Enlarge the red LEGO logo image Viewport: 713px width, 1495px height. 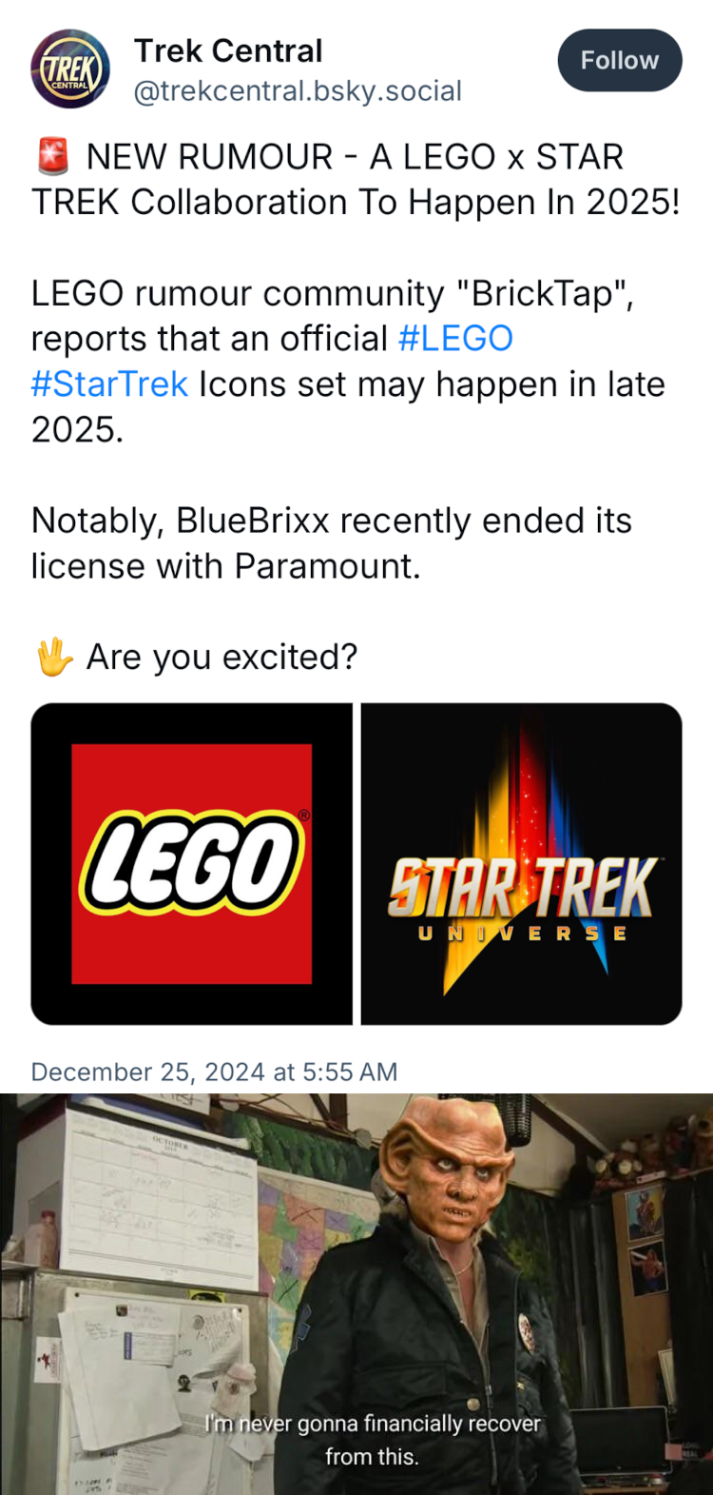click(192, 863)
